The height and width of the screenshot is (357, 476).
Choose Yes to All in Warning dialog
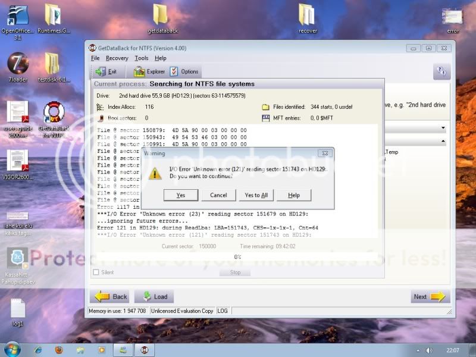pyautogui.click(x=256, y=195)
